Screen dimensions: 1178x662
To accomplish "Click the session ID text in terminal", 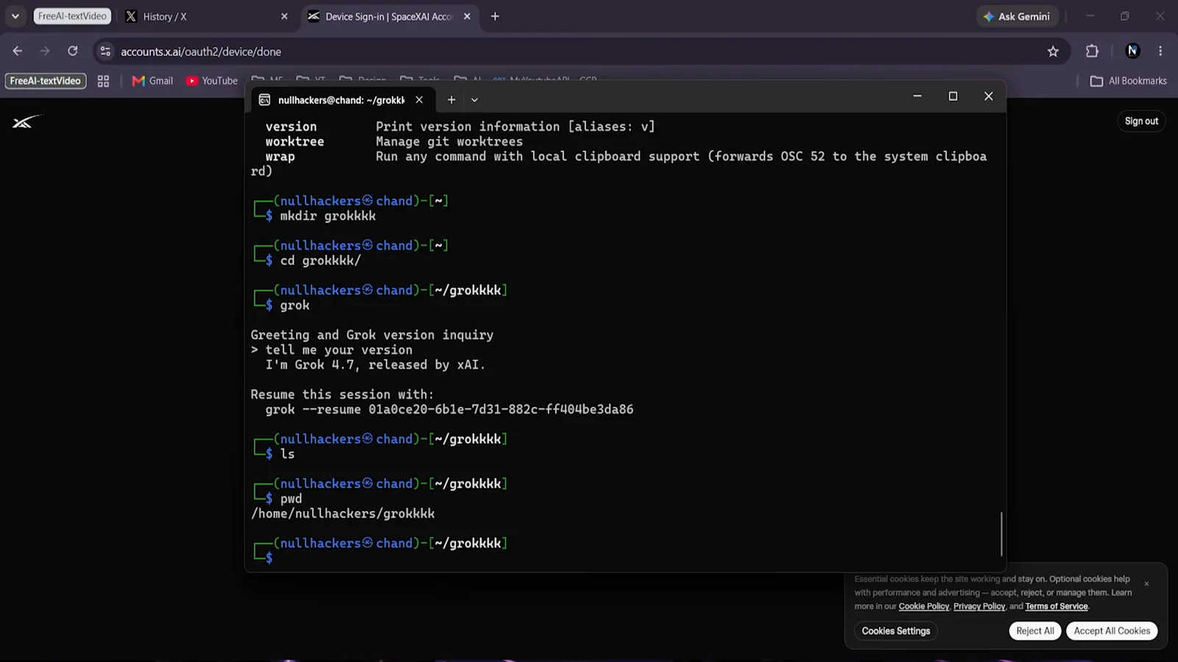I will click(501, 410).
